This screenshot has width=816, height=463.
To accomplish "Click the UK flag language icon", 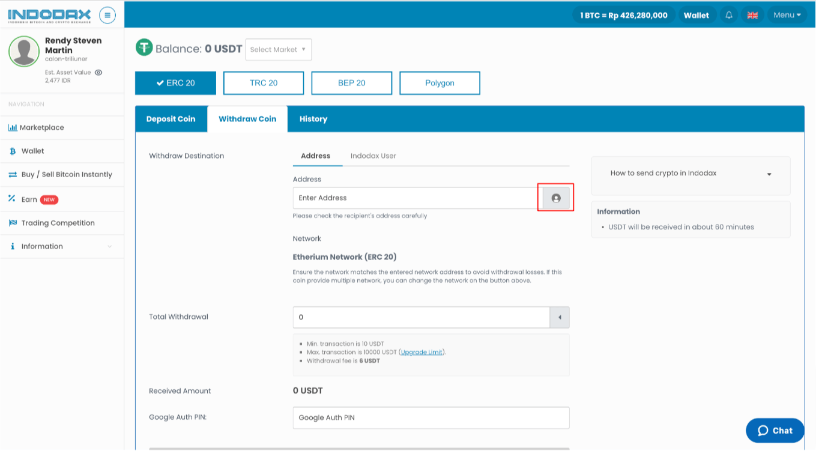I will (752, 15).
